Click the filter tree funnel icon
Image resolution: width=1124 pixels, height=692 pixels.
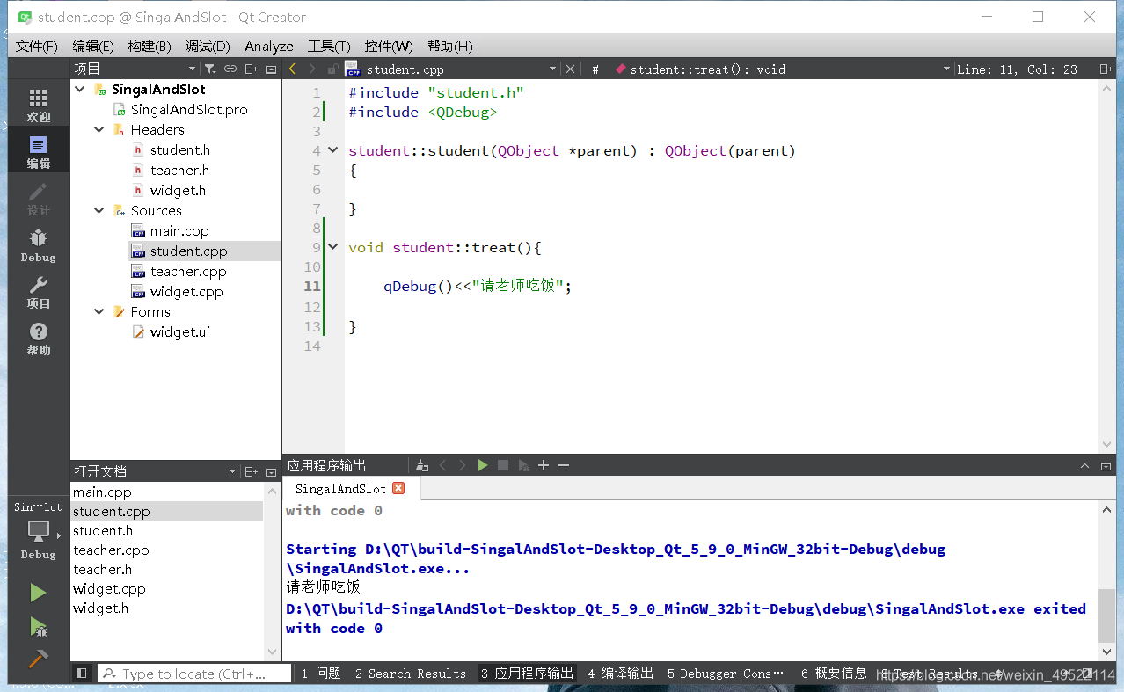pos(209,69)
